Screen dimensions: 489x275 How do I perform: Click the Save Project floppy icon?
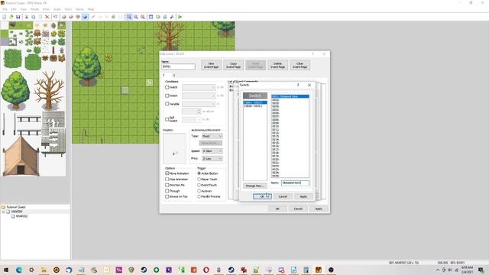pos(18,17)
